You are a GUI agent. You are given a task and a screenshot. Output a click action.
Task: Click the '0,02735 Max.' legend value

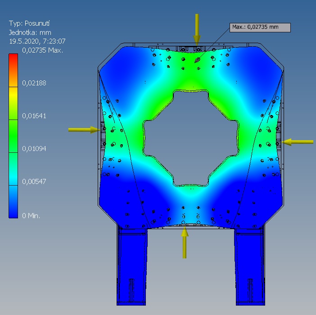42,50
